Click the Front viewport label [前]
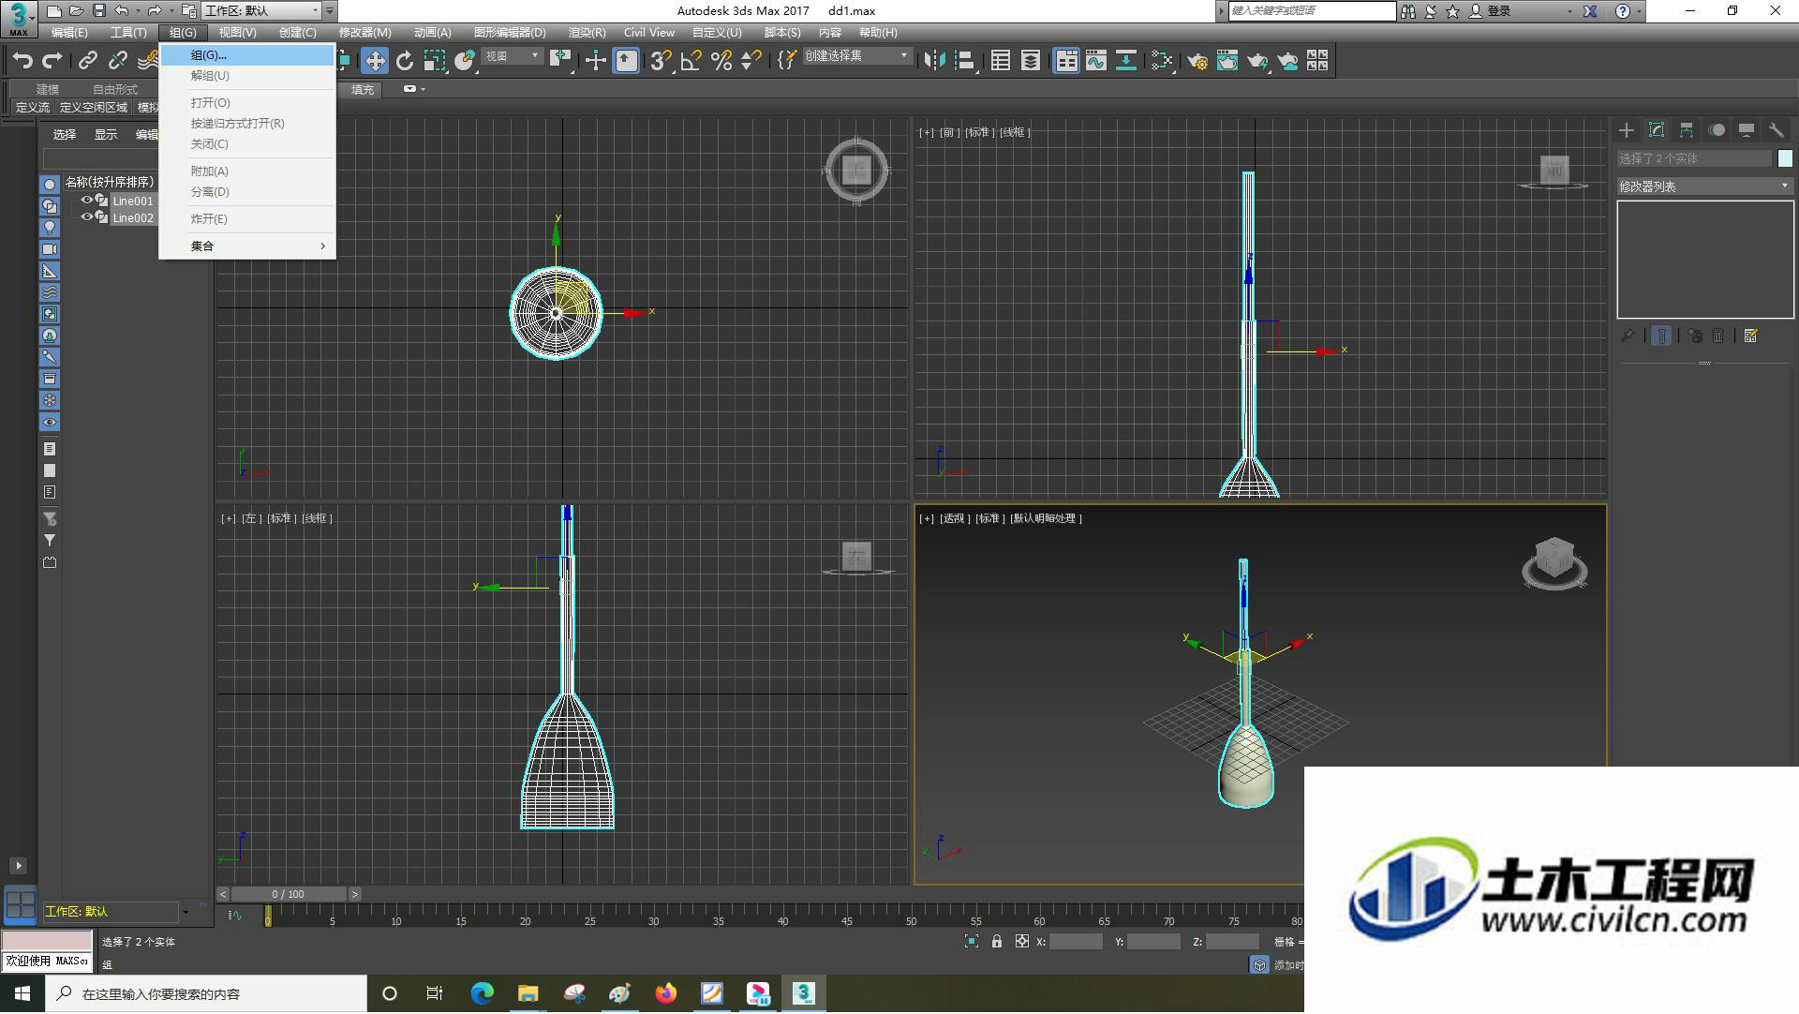The height and width of the screenshot is (1014, 1799). click(948, 132)
